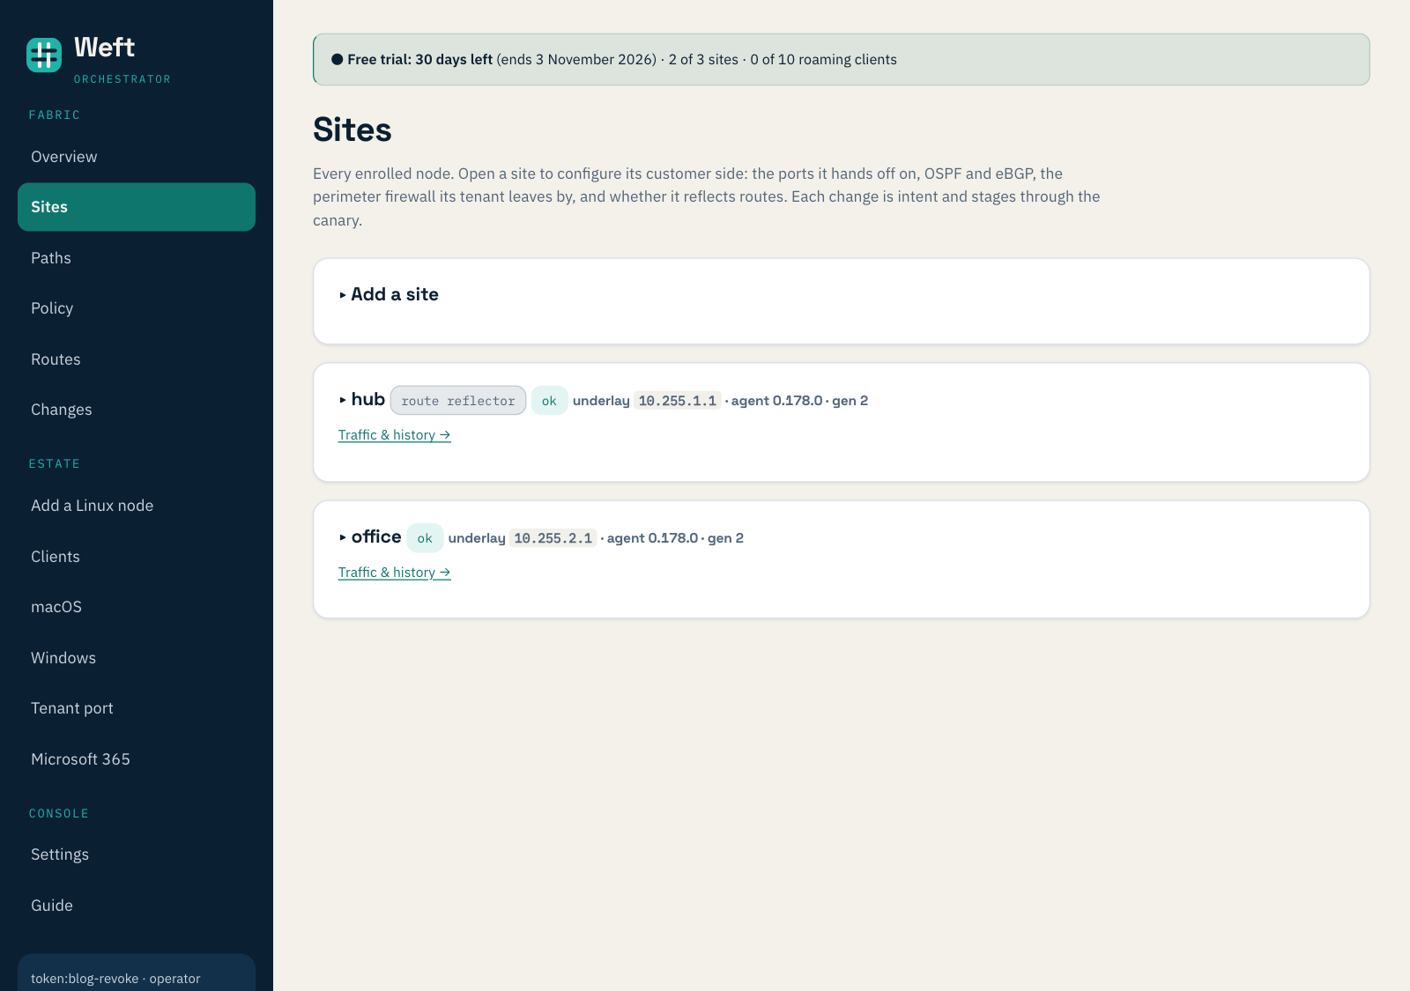
Task: Click the ORCHESTRATOR subtitle
Action: (122, 79)
